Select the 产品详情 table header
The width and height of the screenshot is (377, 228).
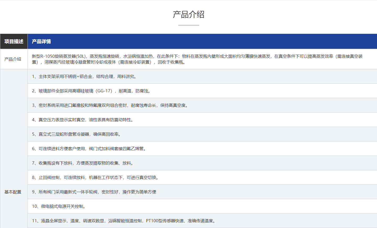(x=41, y=41)
